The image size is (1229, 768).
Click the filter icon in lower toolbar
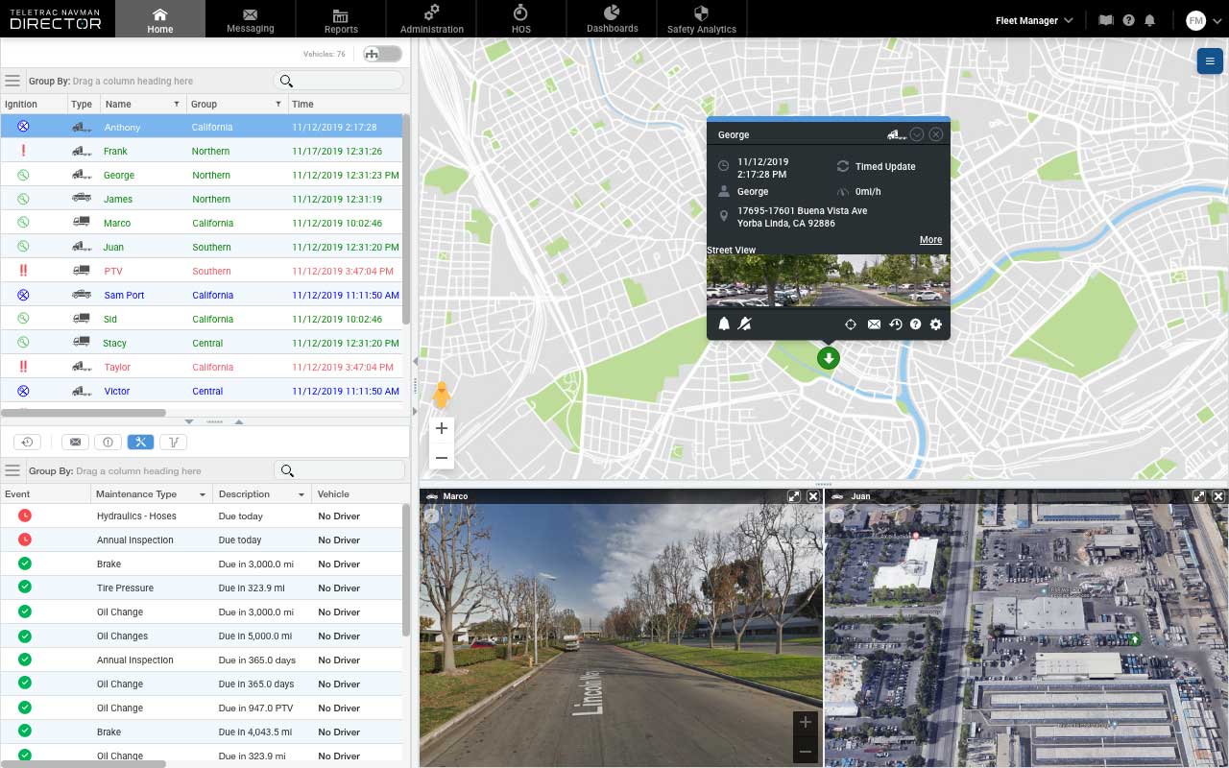(x=173, y=442)
